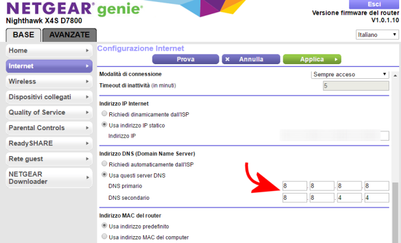The height and width of the screenshot is (243, 401).
Task: Click third octet of DNS secondario
Action: click(349, 198)
